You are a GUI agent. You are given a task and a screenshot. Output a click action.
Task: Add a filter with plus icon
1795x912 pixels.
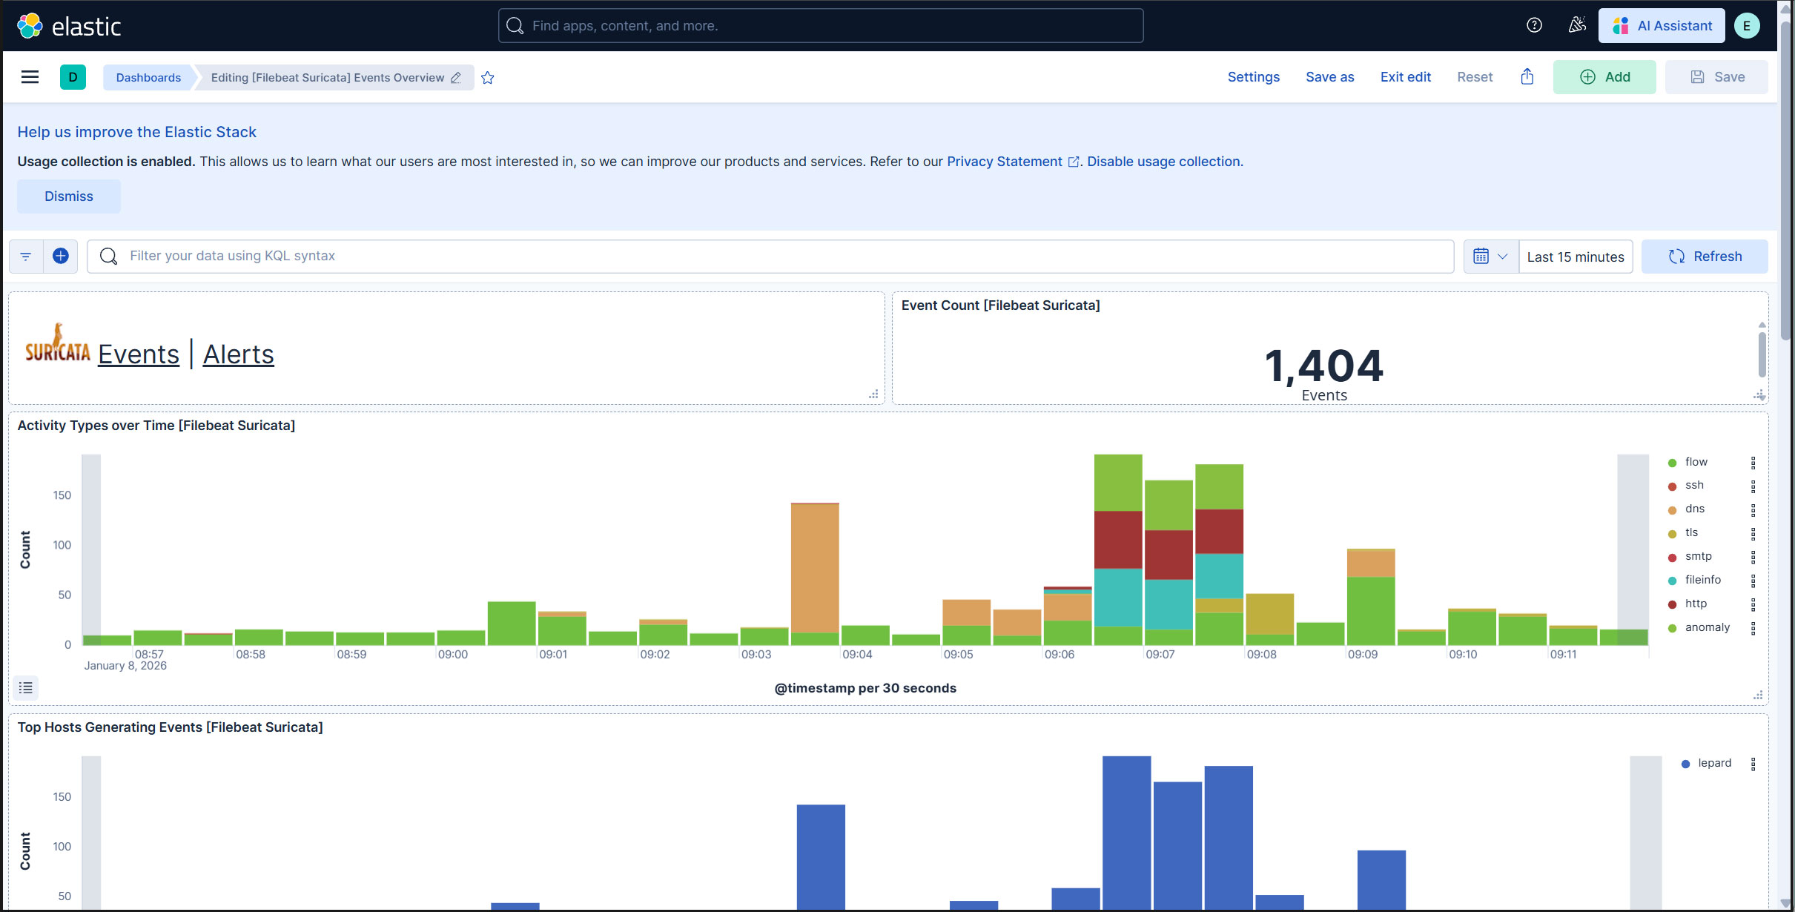[61, 256]
